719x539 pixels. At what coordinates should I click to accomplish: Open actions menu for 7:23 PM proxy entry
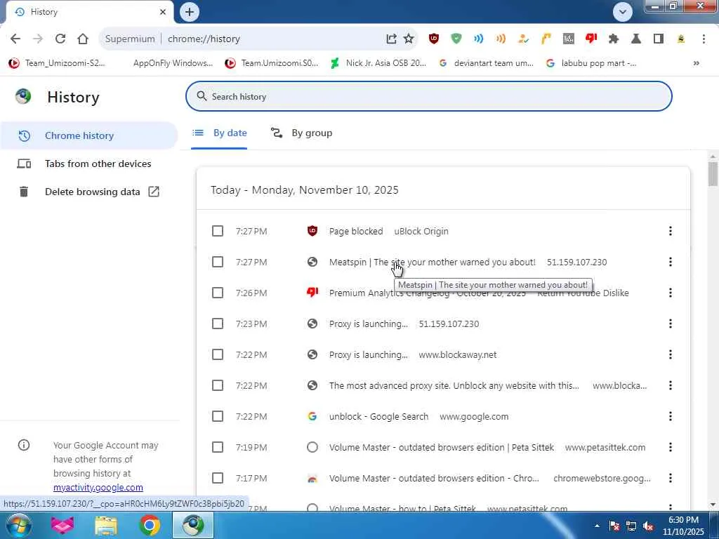(x=670, y=324)
